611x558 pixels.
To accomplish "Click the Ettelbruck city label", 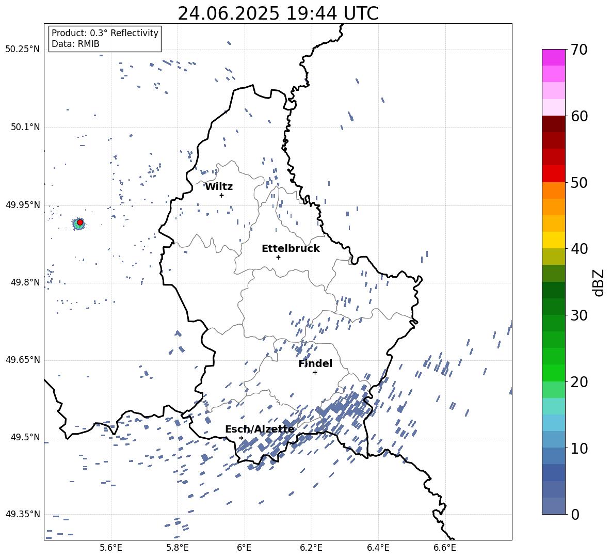I will coord(291,249).
